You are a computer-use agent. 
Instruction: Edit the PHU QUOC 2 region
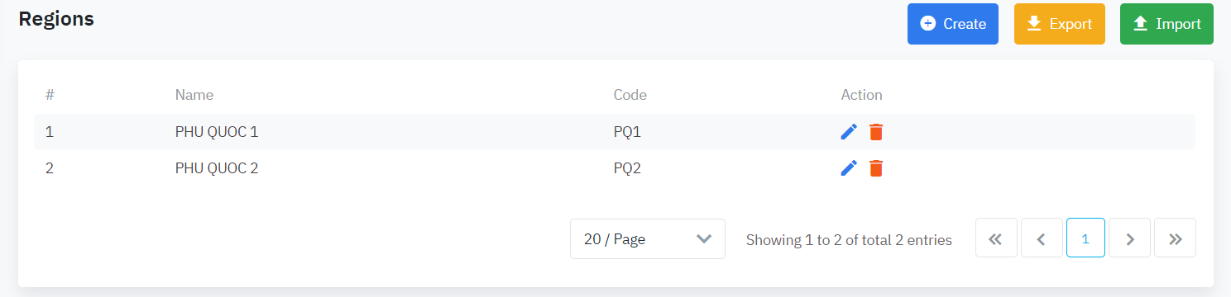point(849,168)
